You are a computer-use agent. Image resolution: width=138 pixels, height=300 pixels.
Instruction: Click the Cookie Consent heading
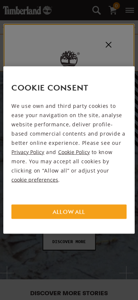point(50,88)
